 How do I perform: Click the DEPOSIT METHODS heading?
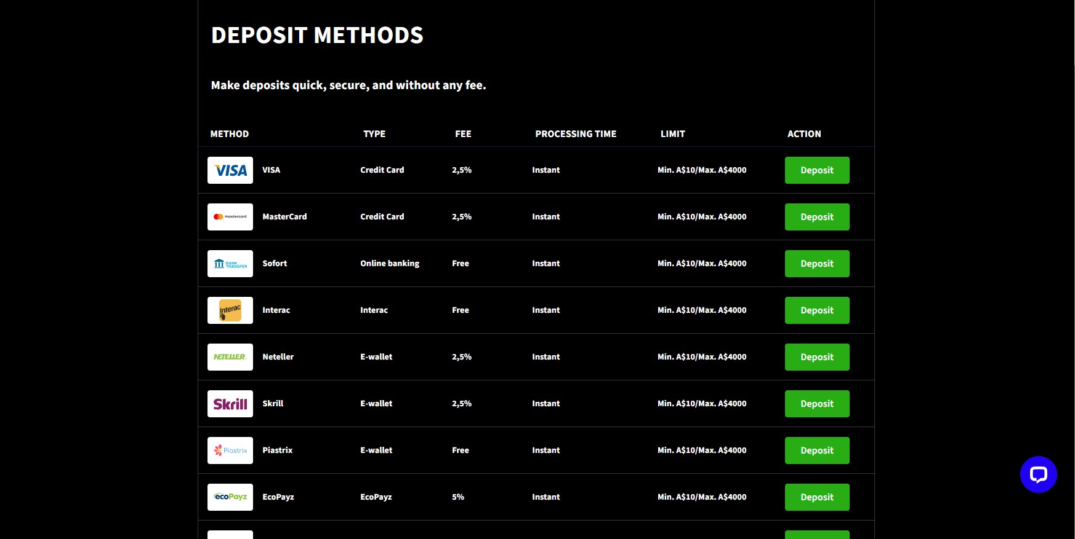pyautogui.click(x=317, y=36)
